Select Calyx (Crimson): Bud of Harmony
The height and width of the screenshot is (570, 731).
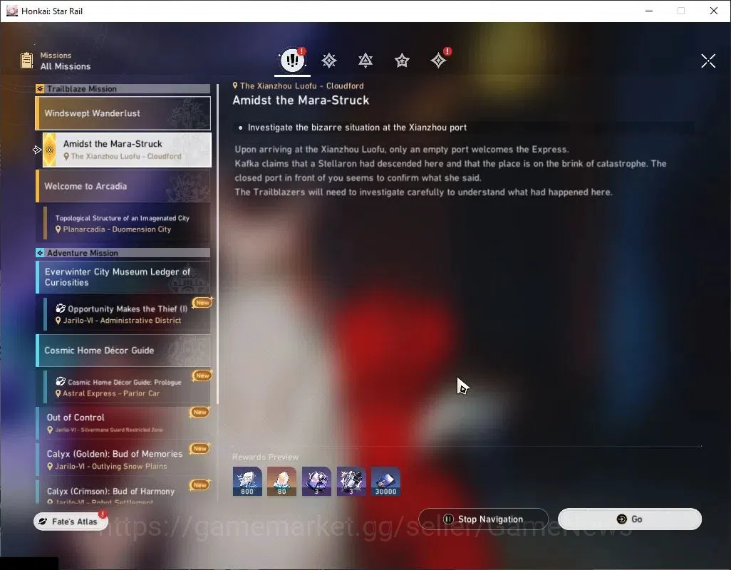(123, 492)
